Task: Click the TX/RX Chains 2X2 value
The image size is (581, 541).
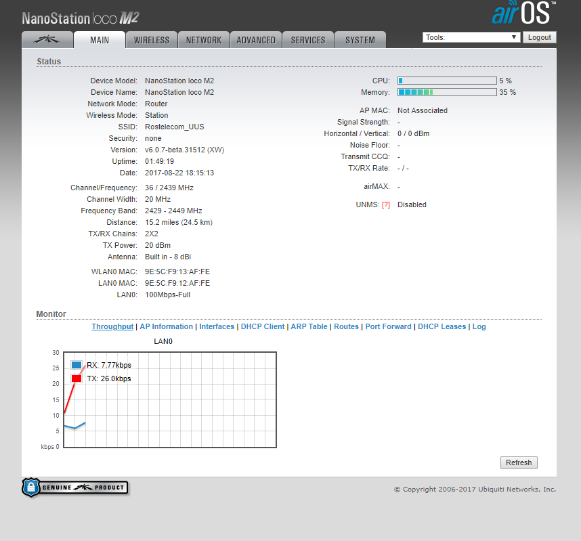Action: tap(152, 234)
